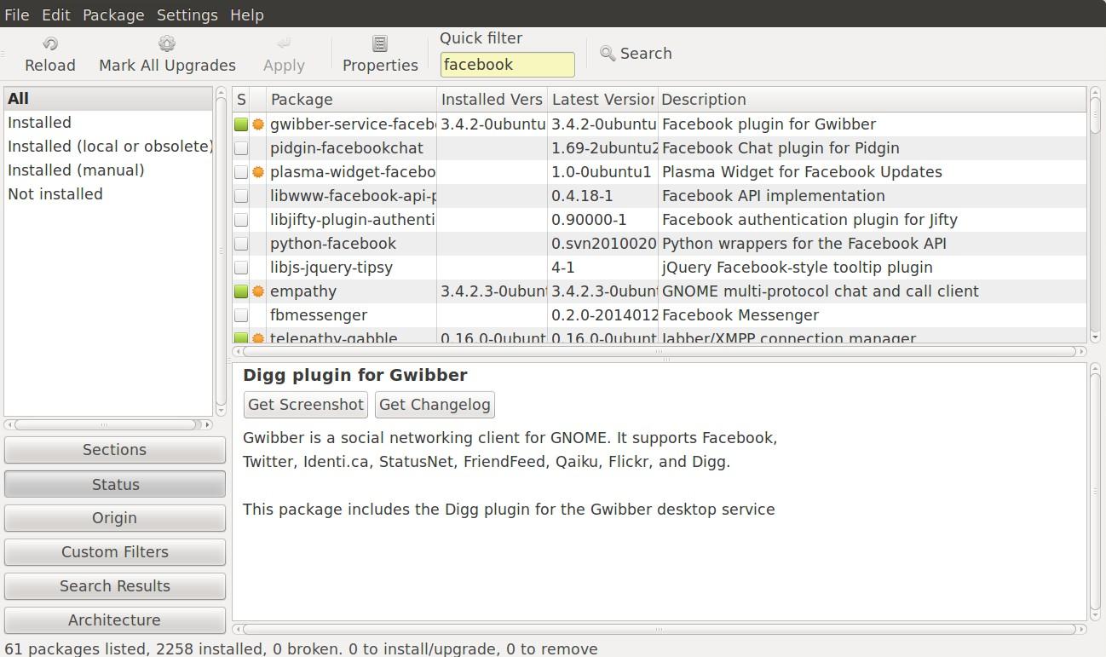Mark the pidgin-facebookchat status checkbox
Viewport: 1106px width, 657px height.
pos(242,148)
